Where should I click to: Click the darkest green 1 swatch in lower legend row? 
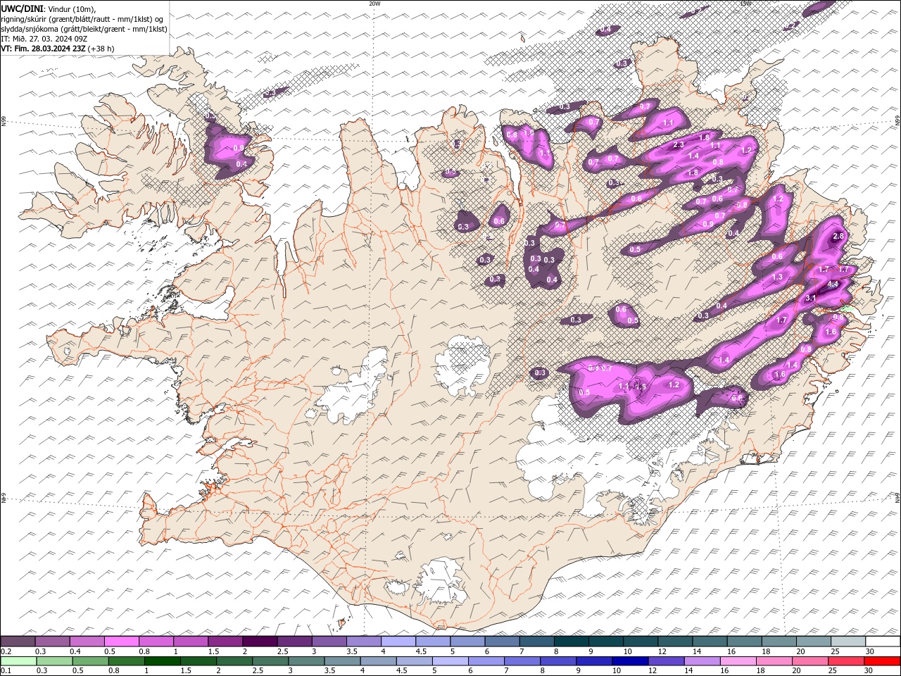[163, 661]
